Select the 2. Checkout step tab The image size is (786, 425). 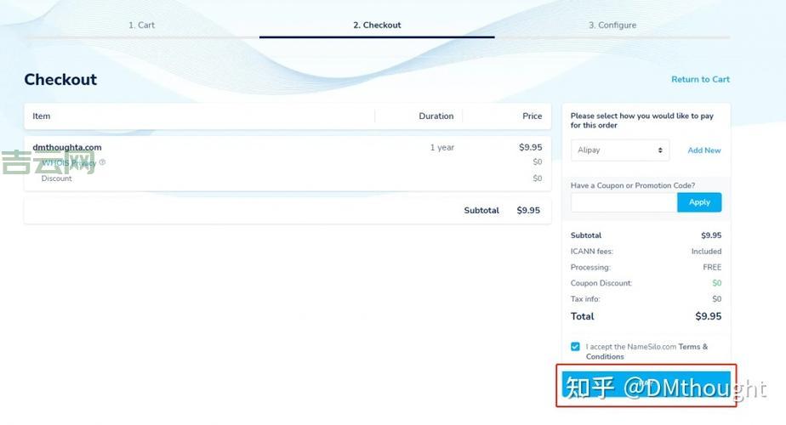[x=377, y=25]
